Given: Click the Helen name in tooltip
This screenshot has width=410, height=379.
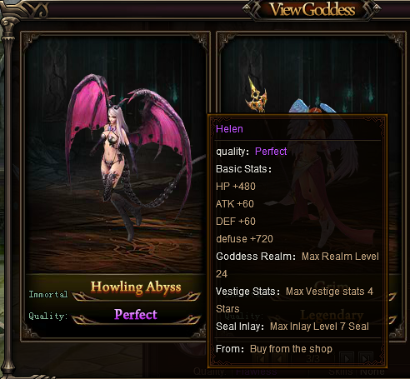Looking at the screenshot, I should 229,129.
